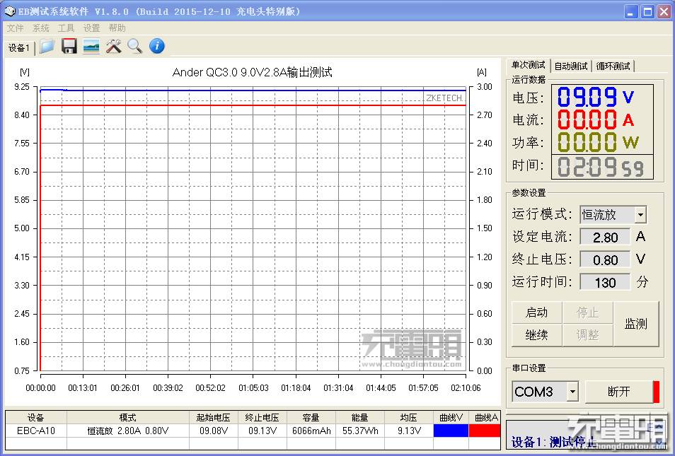Save data with the floppy disk icon
The image size is (675, 456).
point(69,46)
